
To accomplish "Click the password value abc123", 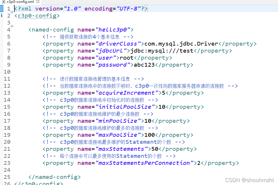I will [145, 65].
